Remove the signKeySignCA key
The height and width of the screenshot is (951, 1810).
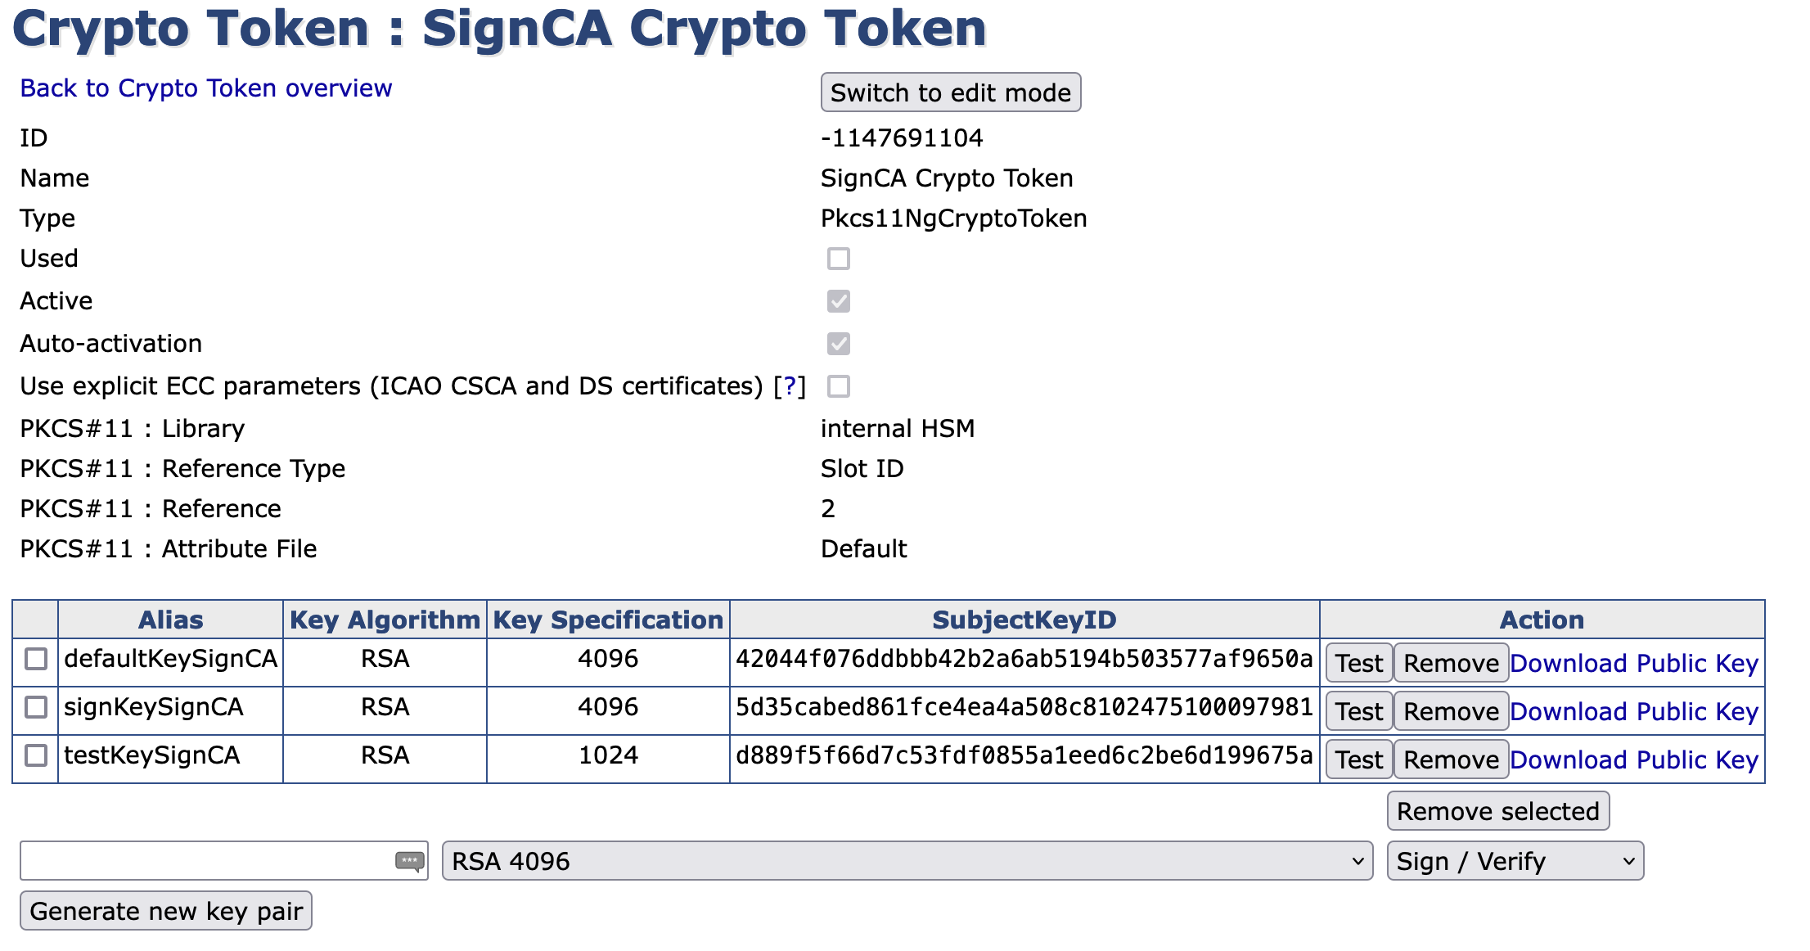(x=1451, y=711)
